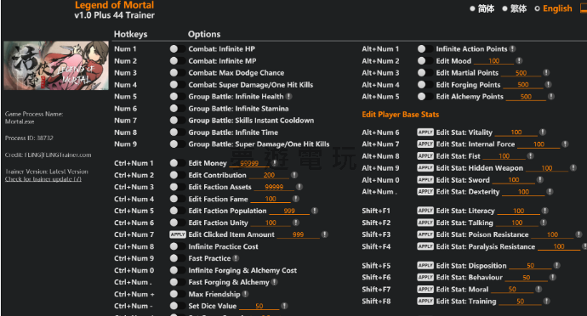The width and height of the screenshot is (587, 316).
Task: Click the Edit Mood value field
Action: [493, 61]
